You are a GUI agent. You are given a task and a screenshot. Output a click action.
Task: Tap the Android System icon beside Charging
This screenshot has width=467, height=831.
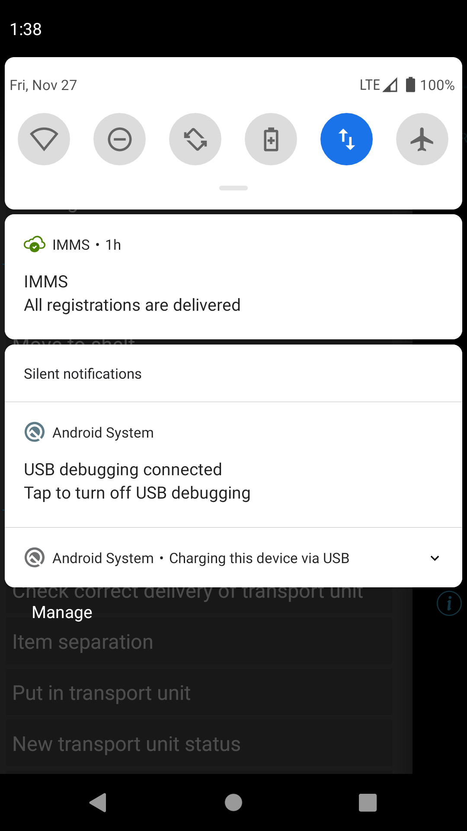pos(35,558)
